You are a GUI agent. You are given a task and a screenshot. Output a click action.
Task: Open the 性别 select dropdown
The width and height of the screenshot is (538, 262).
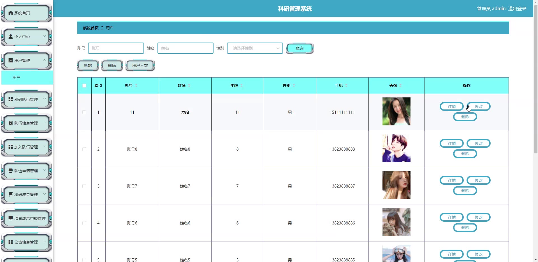click(x=255, y=48)
